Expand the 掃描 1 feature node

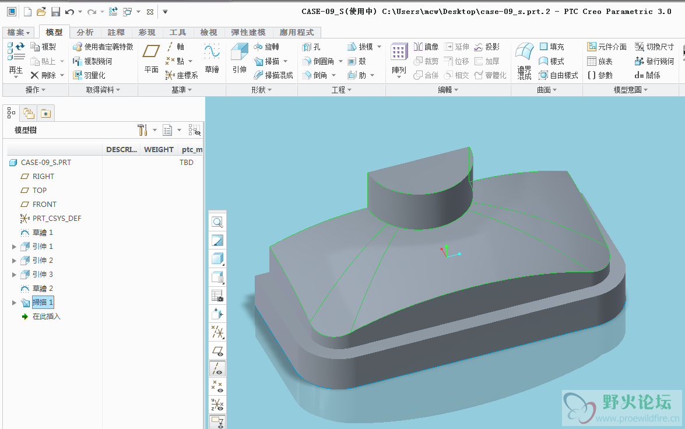(x=14, y=303)
